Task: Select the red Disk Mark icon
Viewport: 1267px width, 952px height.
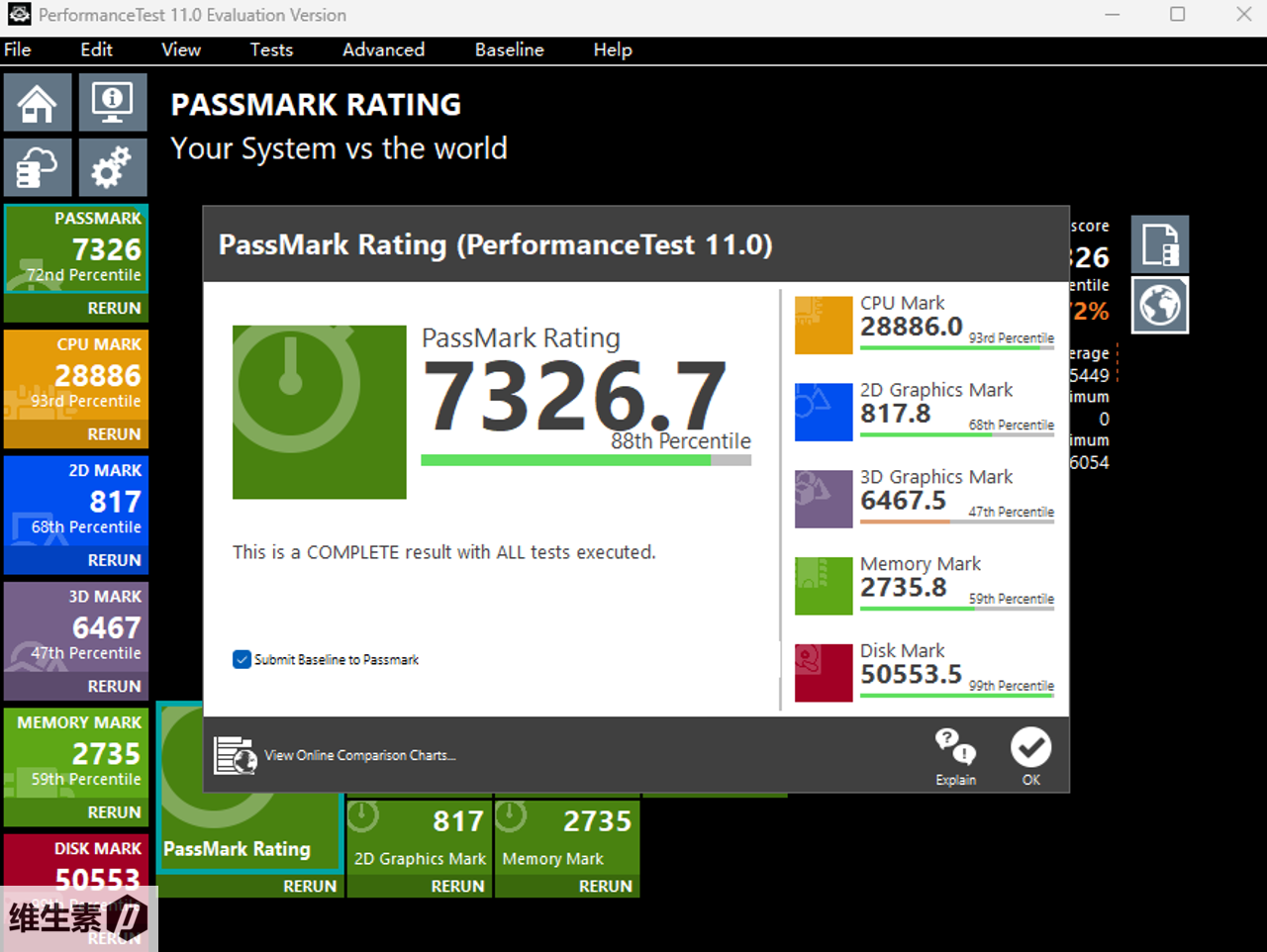Action: pyautogui.click(x=824, y=673)
